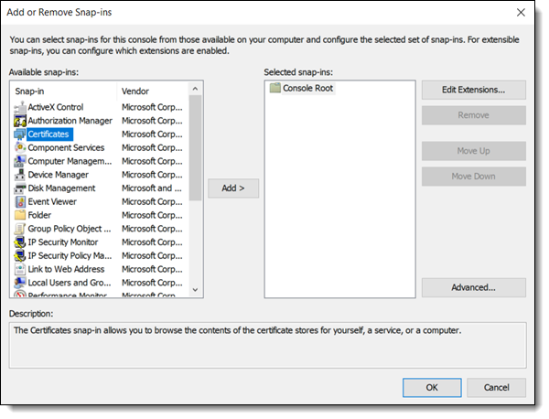The height and width of the screenshot is (419, 549).
Task: Select Console Root in selected snap-ins
Action: (x=306, y=89)
